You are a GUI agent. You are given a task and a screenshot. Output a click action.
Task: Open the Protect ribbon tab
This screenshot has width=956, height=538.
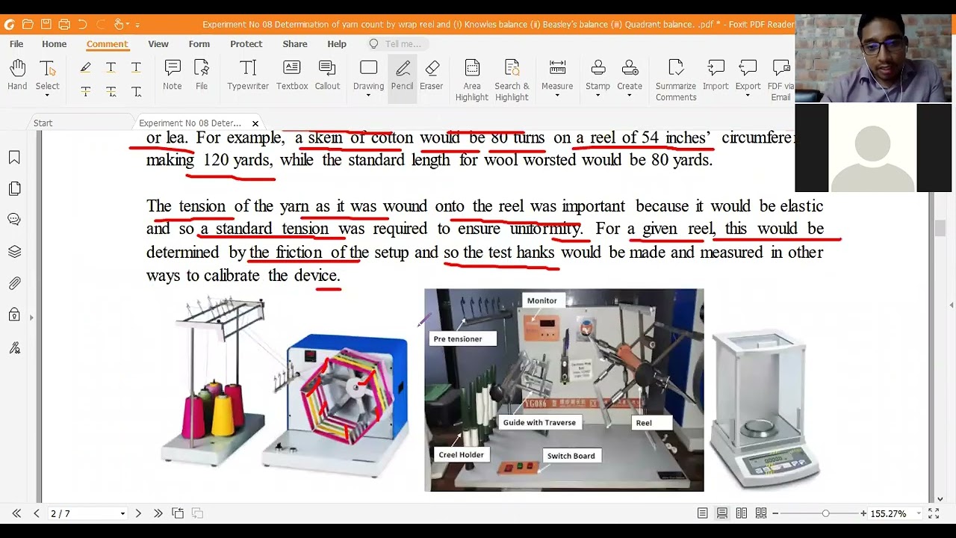coord(246,44)
